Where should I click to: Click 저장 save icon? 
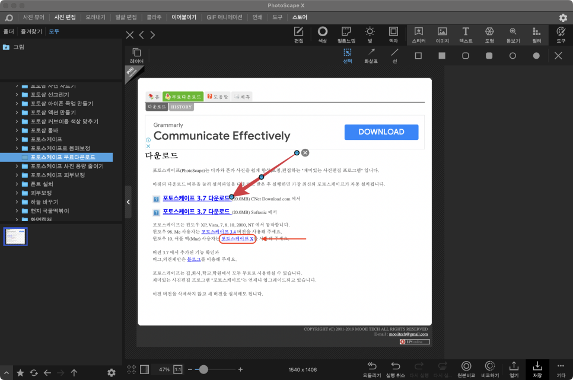[537, 369]
